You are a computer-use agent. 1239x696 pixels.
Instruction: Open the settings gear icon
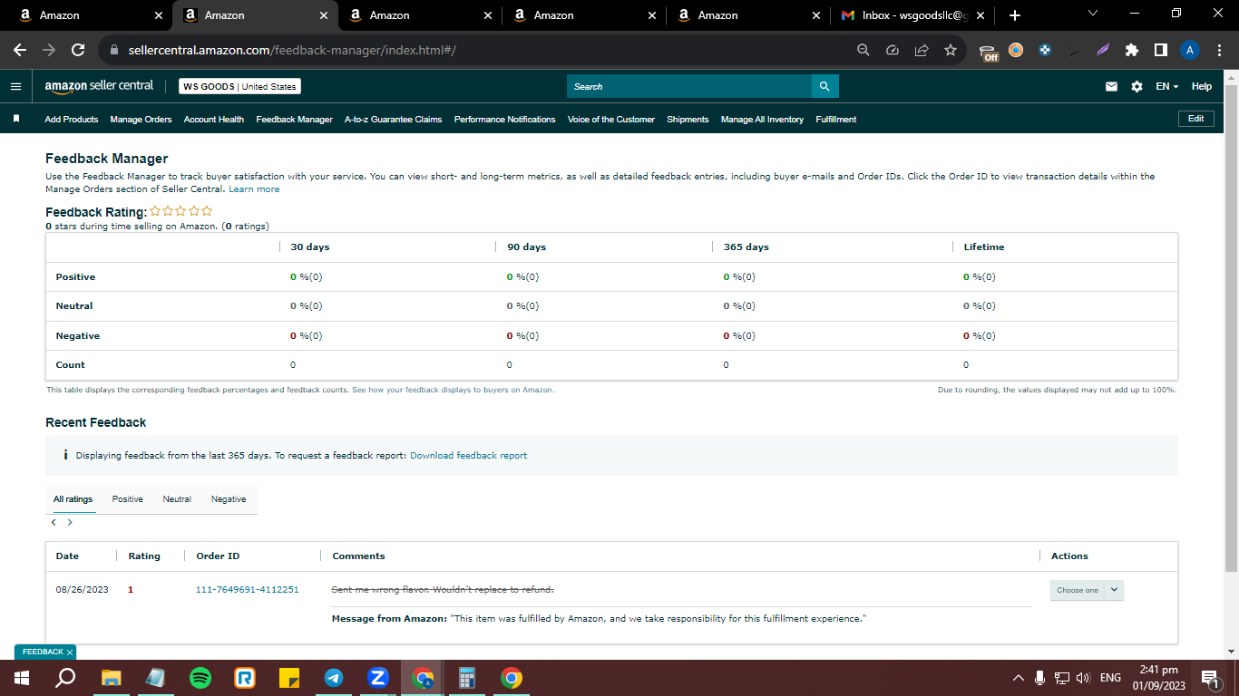pos(1137,87)
